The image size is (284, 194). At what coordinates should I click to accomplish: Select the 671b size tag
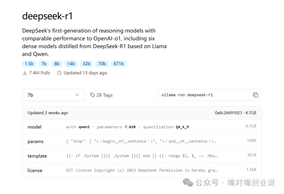coord(119,64)
